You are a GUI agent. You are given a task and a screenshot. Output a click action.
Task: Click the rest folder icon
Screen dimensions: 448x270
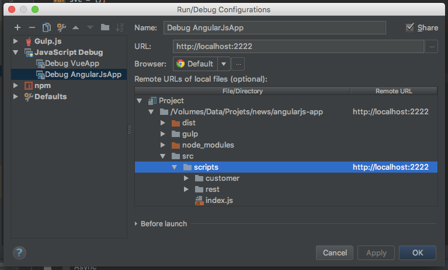199,190
